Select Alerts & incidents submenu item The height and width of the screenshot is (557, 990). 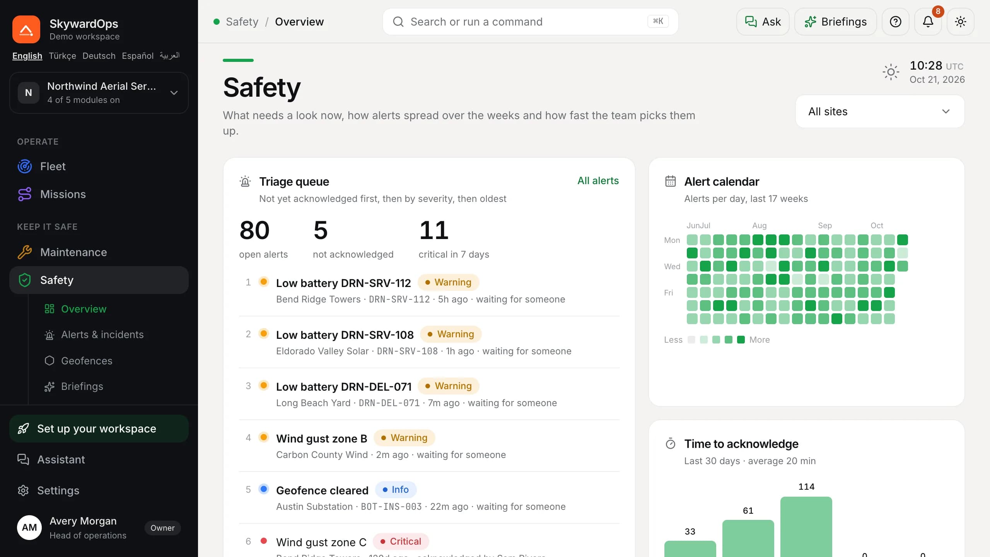click(102, 335)
